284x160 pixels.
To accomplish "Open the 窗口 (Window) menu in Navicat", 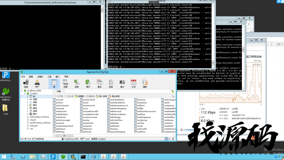I will point(57,77).
